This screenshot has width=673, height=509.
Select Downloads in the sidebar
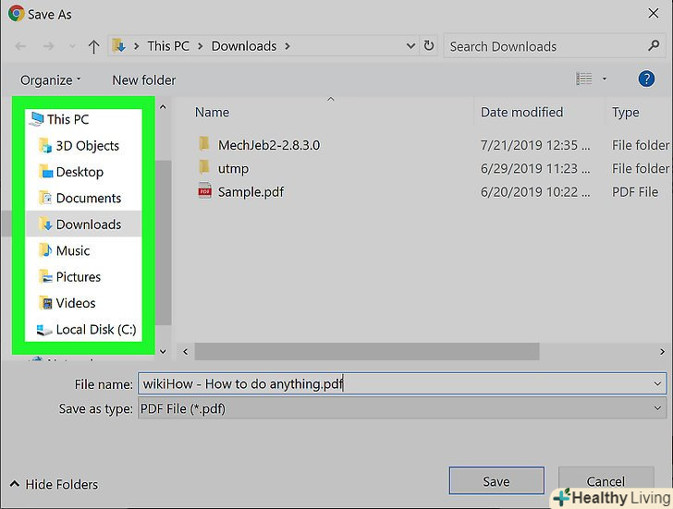click(83, 224)
